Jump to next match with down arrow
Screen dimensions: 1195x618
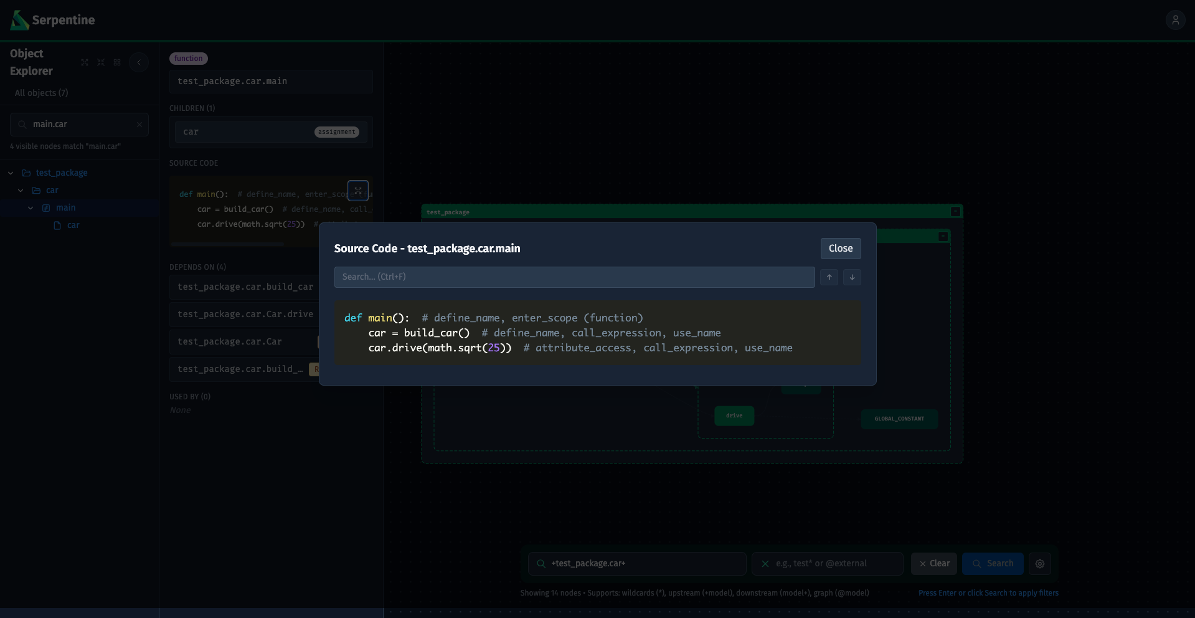(852, 277)
